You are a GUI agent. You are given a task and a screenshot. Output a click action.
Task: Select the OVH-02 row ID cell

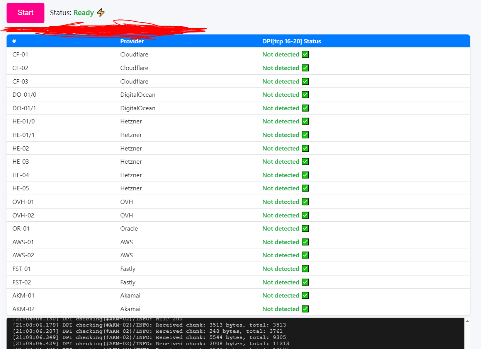pos(23,216)
